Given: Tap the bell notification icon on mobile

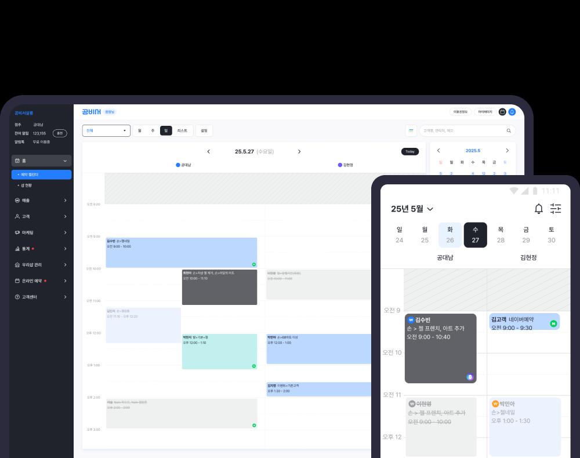Looking at the screenshot, I should (x=538, y=209).
